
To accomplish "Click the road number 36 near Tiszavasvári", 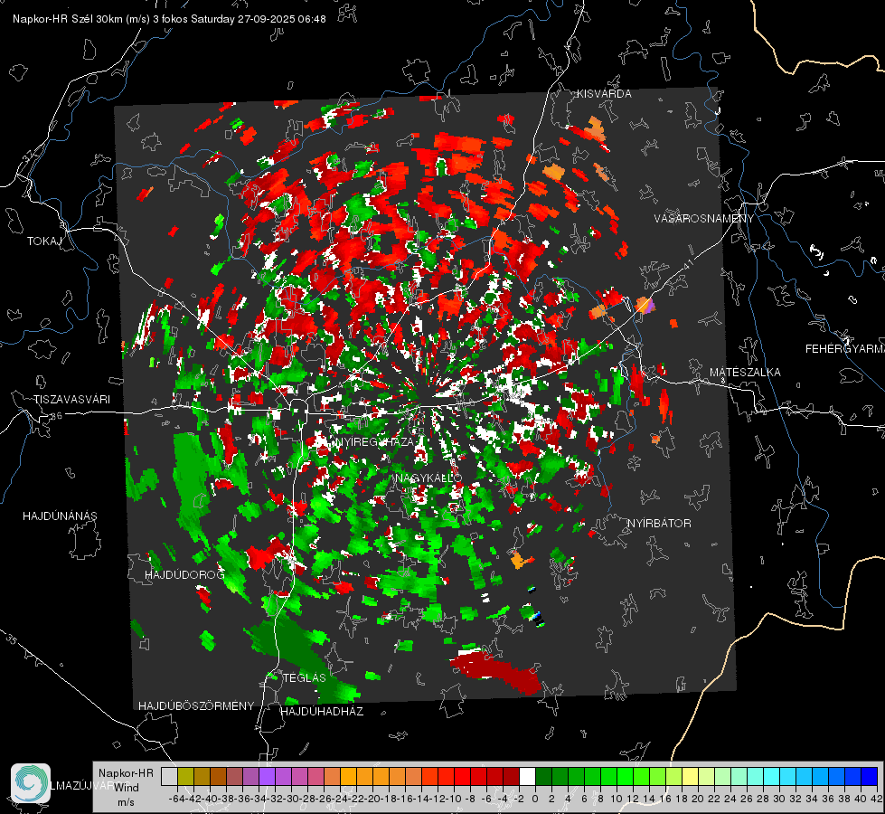I will 56,416.
